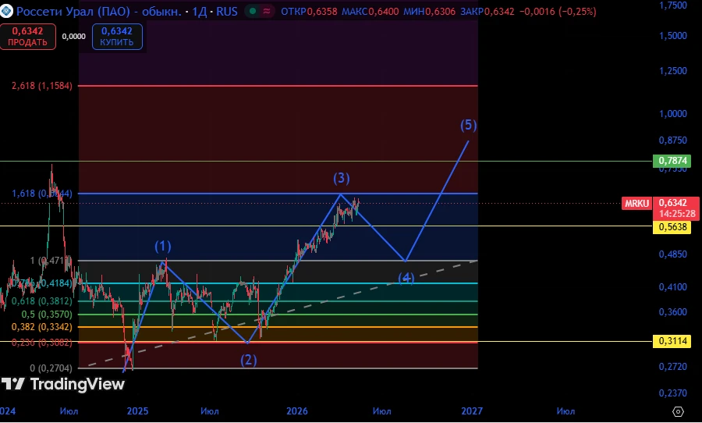702x423 pixels.
Task: Click the yellow 0,5638 price level tag
Action: click(x=672, y=227)
